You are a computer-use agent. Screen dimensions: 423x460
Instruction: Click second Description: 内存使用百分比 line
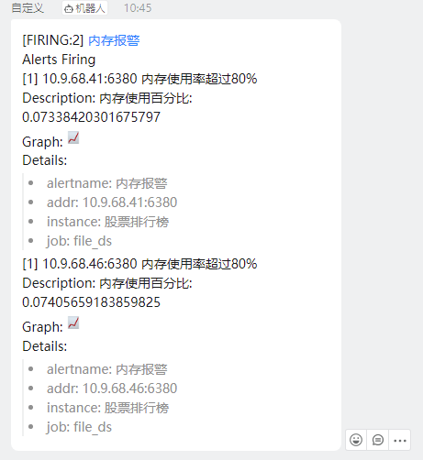coord(107,283)
